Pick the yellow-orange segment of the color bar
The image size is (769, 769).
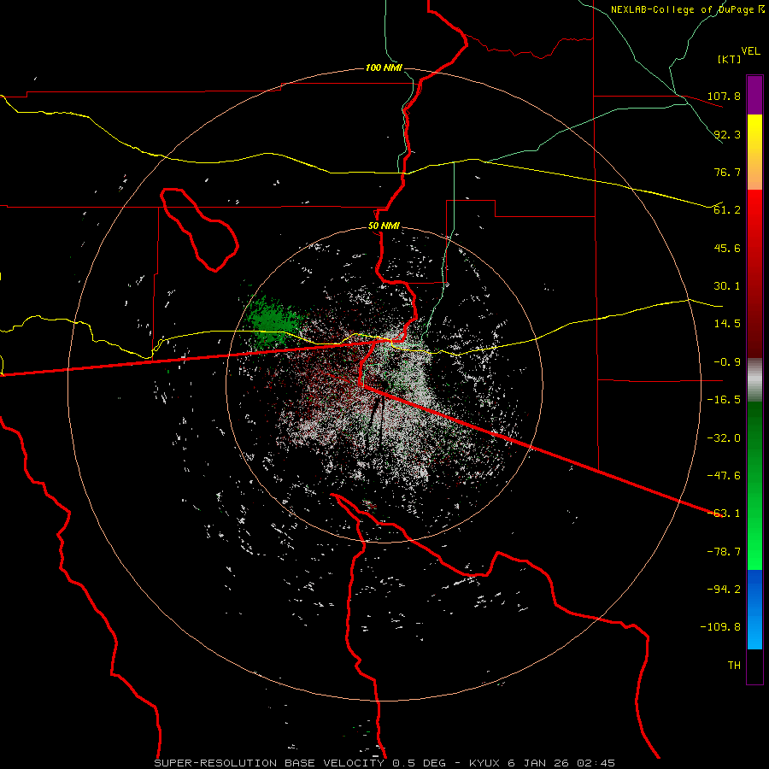754,152
